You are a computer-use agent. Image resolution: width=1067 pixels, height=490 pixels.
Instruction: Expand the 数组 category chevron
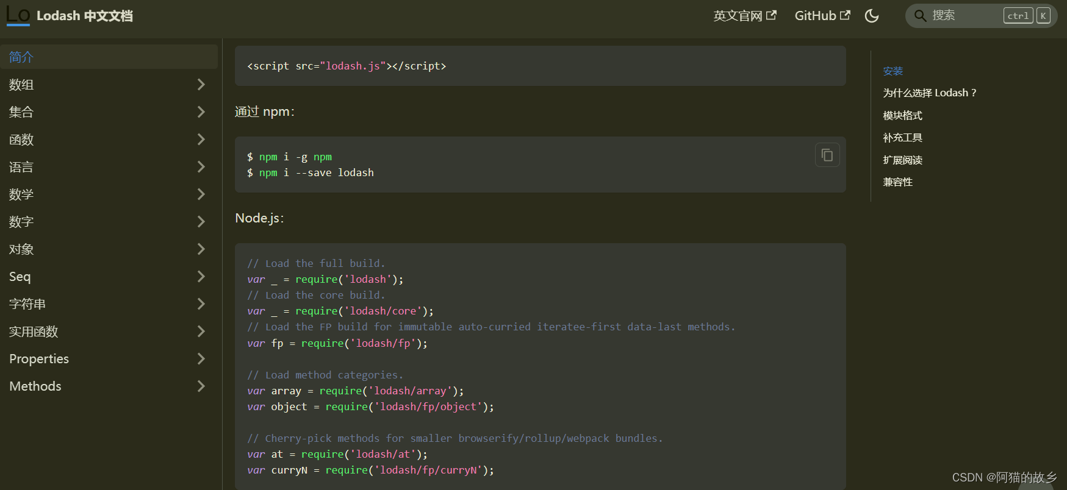[x=201, y=85]
